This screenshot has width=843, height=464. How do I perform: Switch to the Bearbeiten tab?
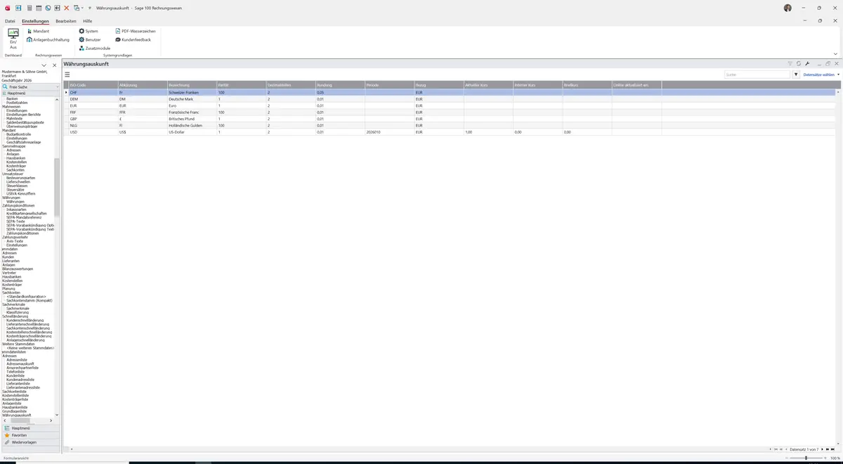click(x=66, y=21)
